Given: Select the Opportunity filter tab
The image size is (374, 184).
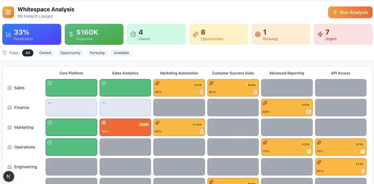Looking at the screenshot, I should coord(70,53).
